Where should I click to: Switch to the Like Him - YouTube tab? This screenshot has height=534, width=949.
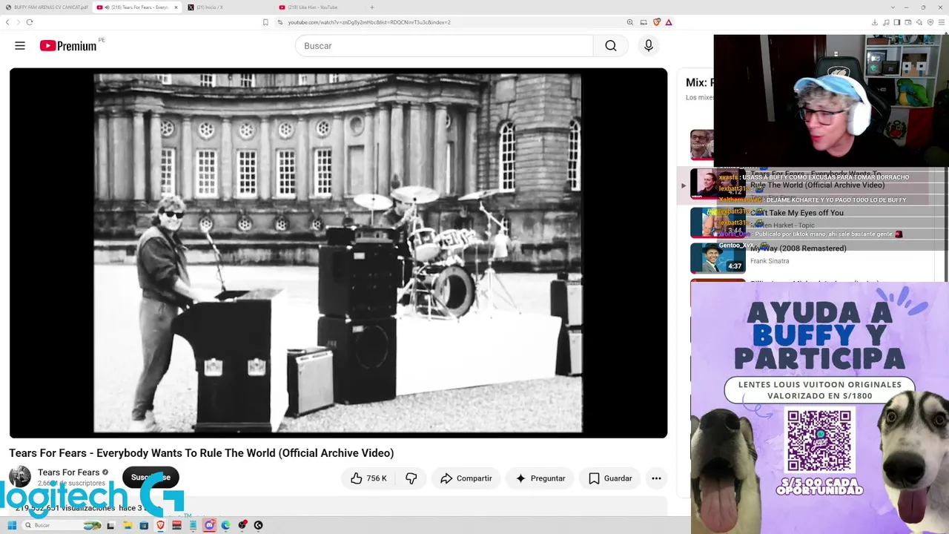pyautogui.click(x=320, y=7)
